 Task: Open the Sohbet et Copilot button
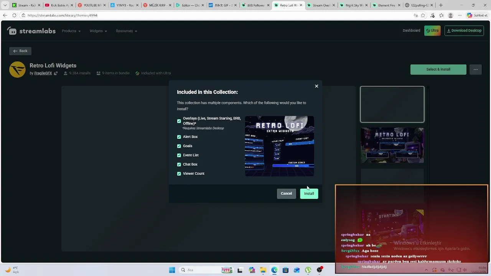pos(477,15)
